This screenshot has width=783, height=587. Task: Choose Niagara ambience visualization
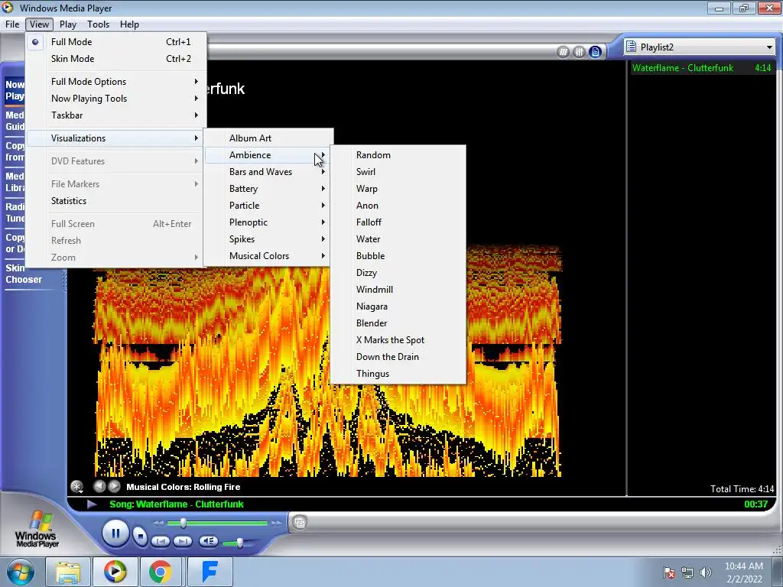tap(398, 306)
